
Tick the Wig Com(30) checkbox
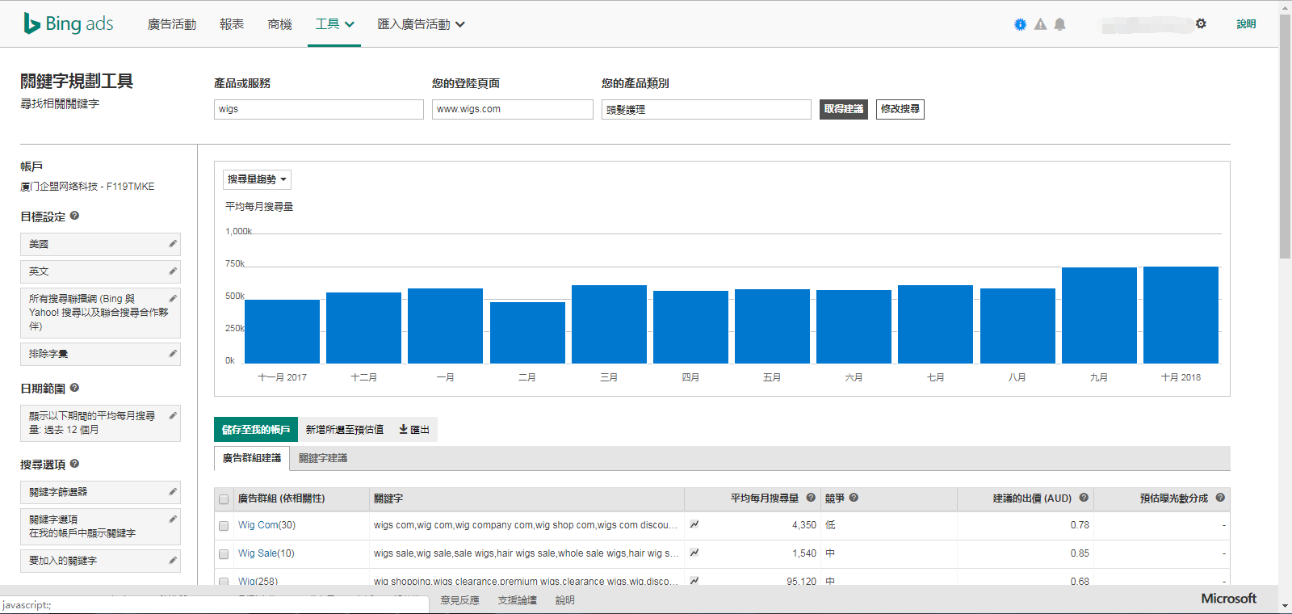tap(224, 526)
